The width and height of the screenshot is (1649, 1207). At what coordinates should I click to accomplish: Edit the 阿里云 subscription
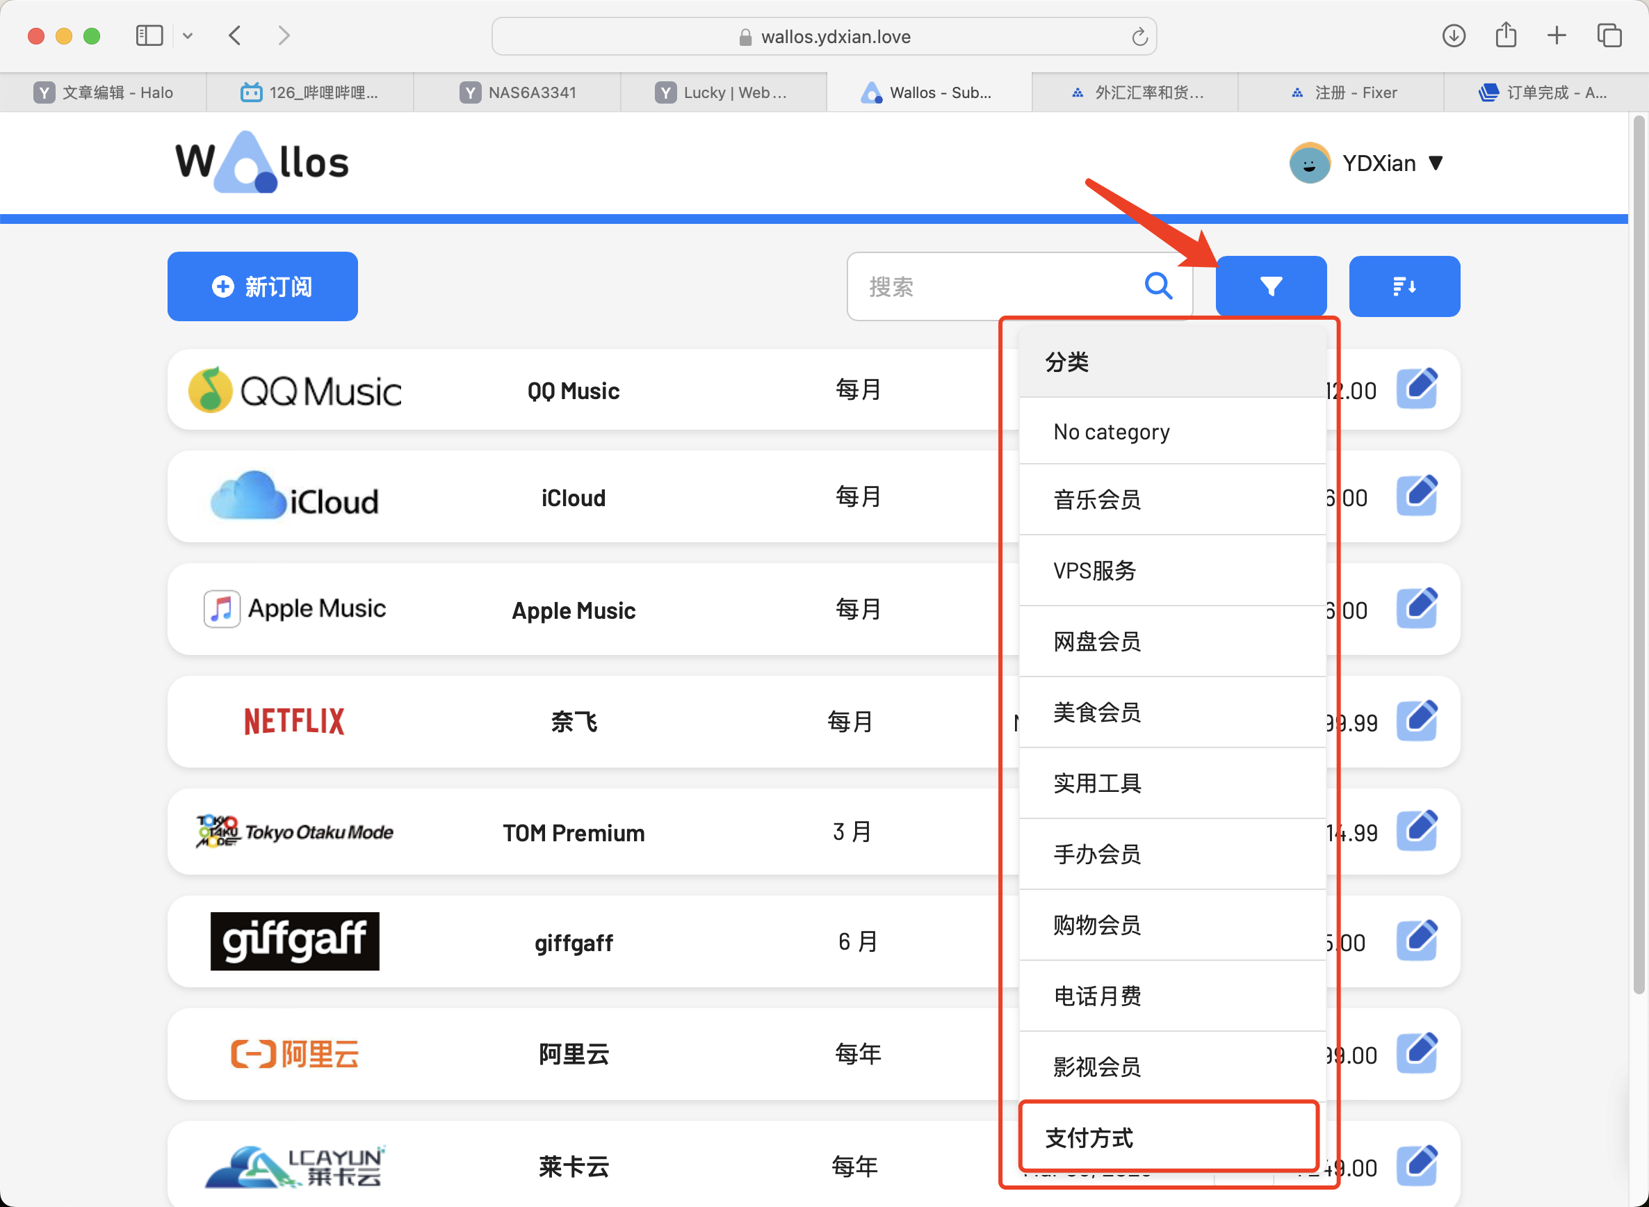1417,1053
